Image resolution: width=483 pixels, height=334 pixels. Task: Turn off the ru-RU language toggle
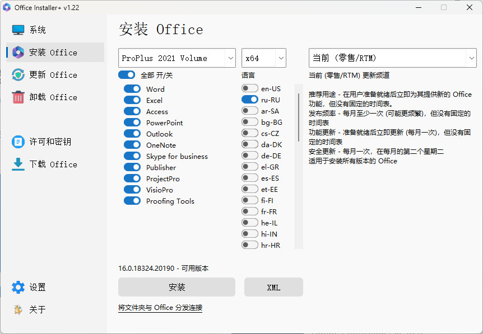point(250,100)
